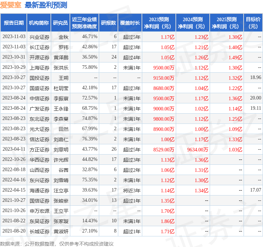This screenshot has width=263, height=247.
Task: Click the 2023预测净利润 header
Action: point(159,23)
